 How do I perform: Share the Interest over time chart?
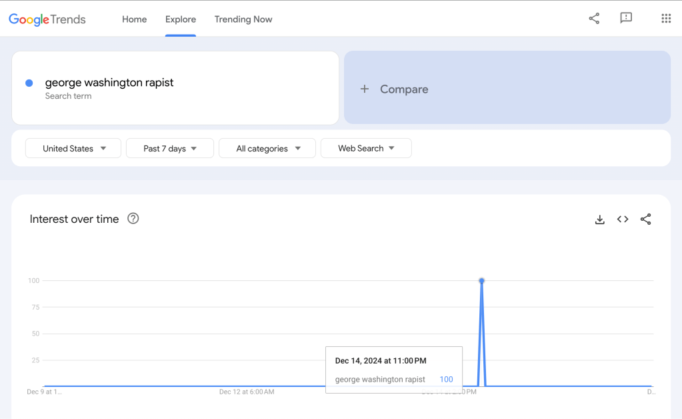tap(645, 220)
